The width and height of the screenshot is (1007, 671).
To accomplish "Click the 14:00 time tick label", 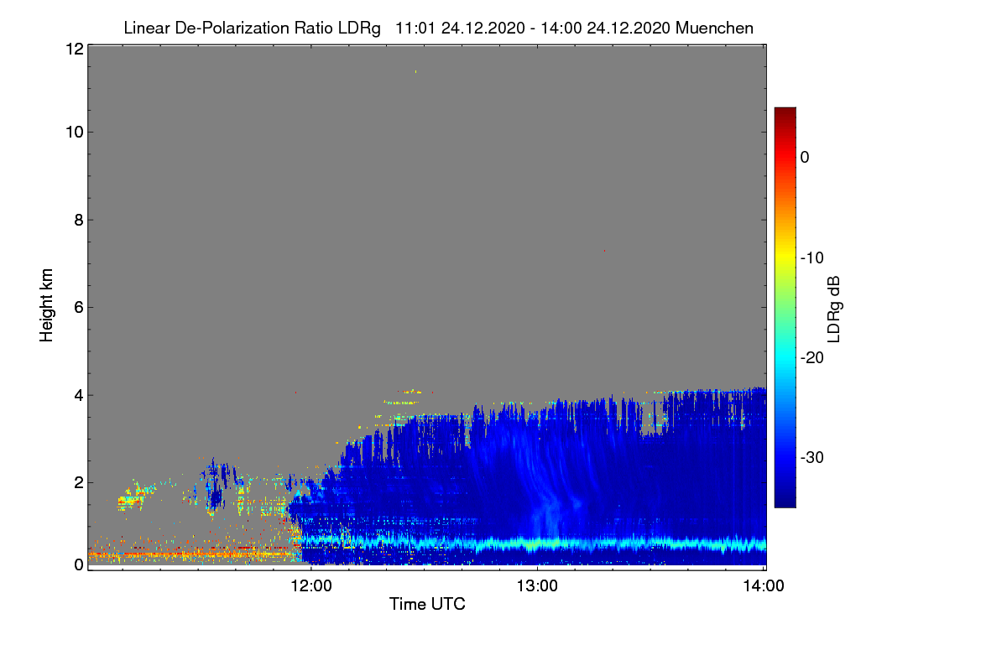I will tap(764, 586).
